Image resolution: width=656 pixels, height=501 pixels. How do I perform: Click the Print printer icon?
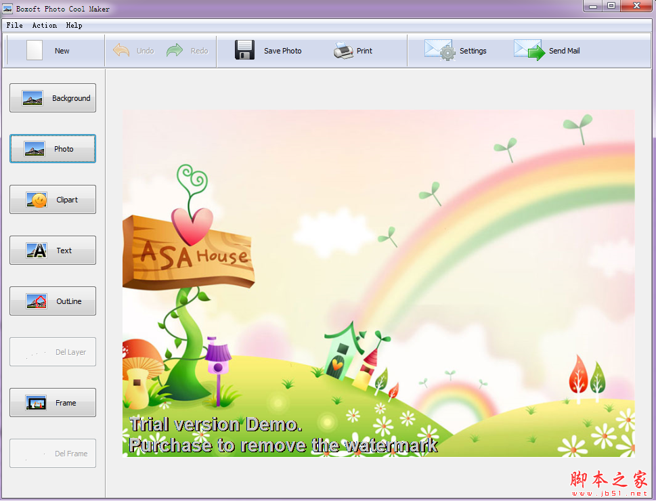pyautogui.click(x=343, y=51)
